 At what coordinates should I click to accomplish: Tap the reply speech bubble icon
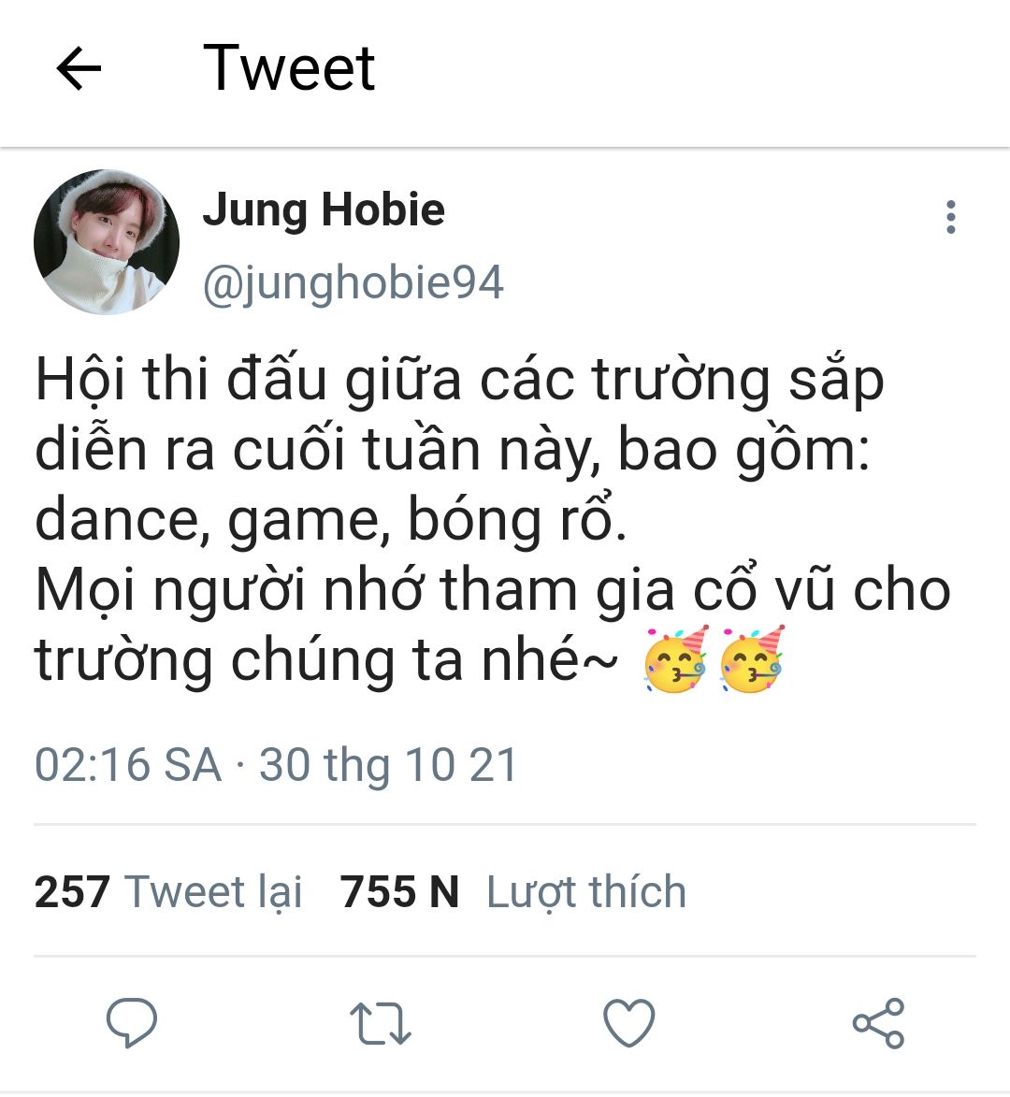[132, 1022]
